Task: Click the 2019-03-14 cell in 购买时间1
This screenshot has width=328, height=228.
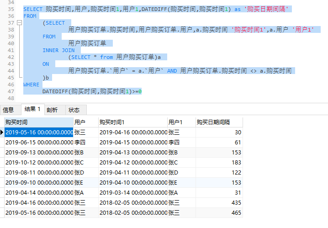Action: click(x=132, y=192)
